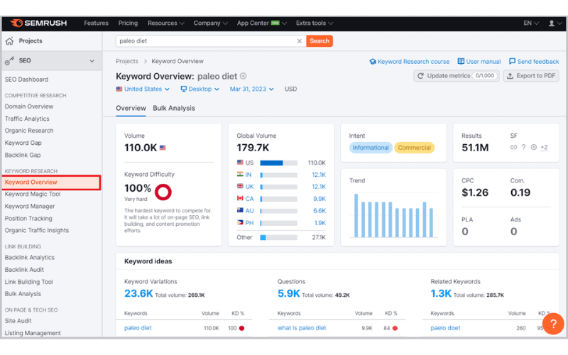Viewport: 568px width, 355px height.
Task: Switch to the Overview tab
Action: coord(131,109)
